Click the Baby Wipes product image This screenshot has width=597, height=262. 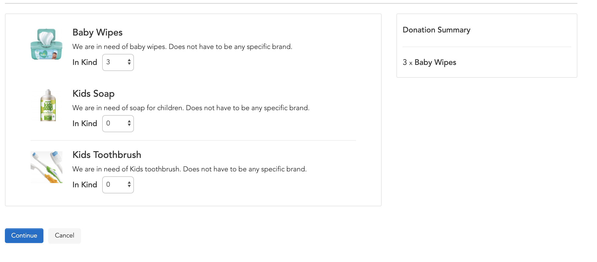(x=46, y=44)
